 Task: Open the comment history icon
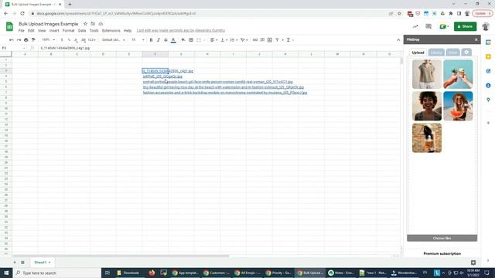[x=428, y=26]
